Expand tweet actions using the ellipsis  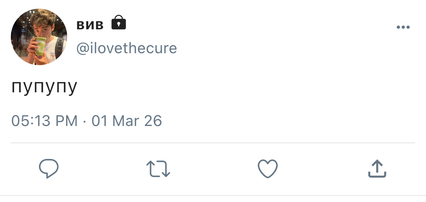coord(403,27)
